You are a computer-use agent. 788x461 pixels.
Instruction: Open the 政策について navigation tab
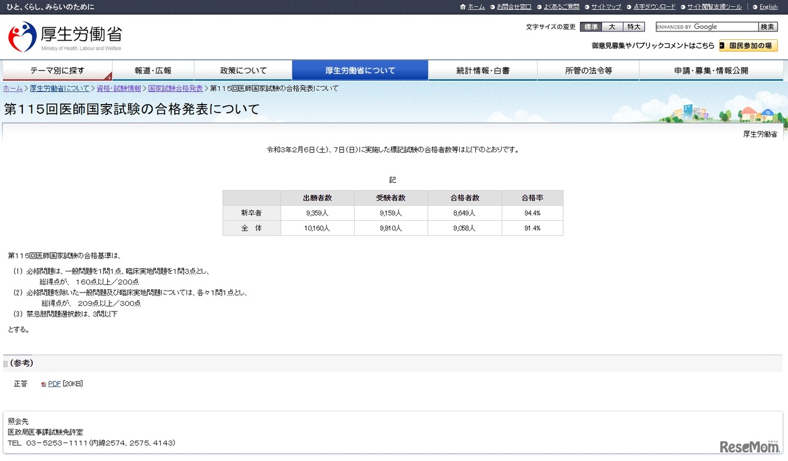coord(243,71)
